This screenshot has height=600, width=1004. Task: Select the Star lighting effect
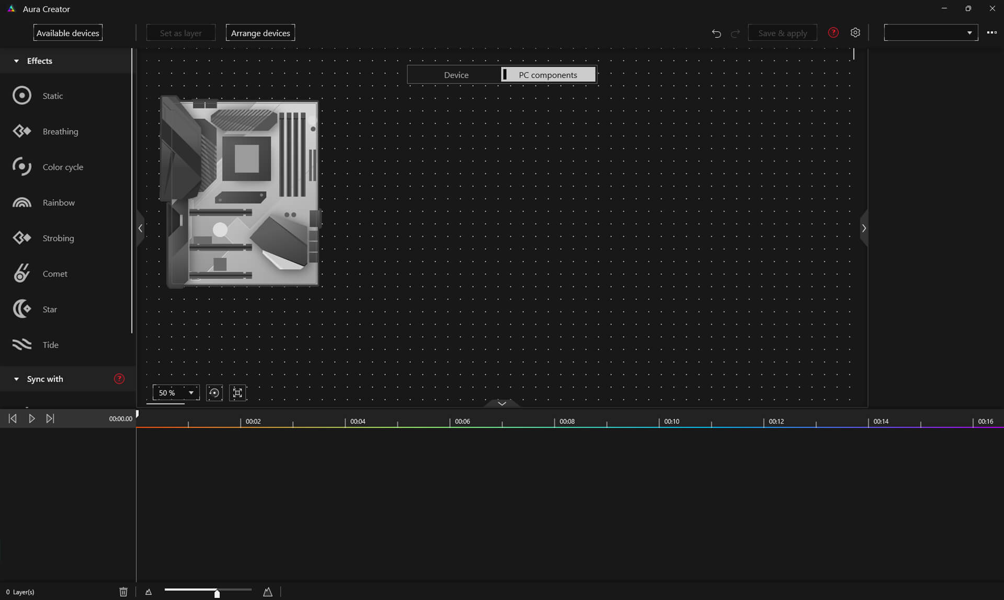click(x=49, y=308)
